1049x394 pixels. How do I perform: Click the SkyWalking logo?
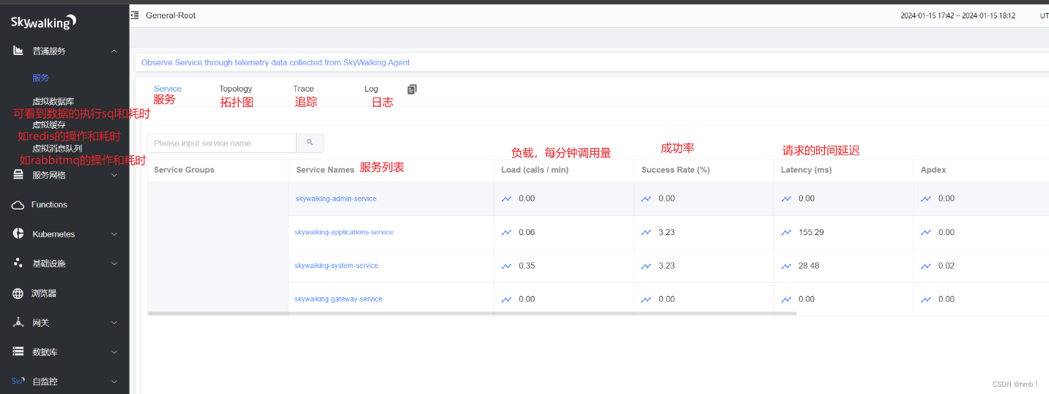(x=44, y=22)
